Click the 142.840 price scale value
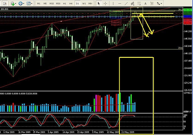 point(188,46)
